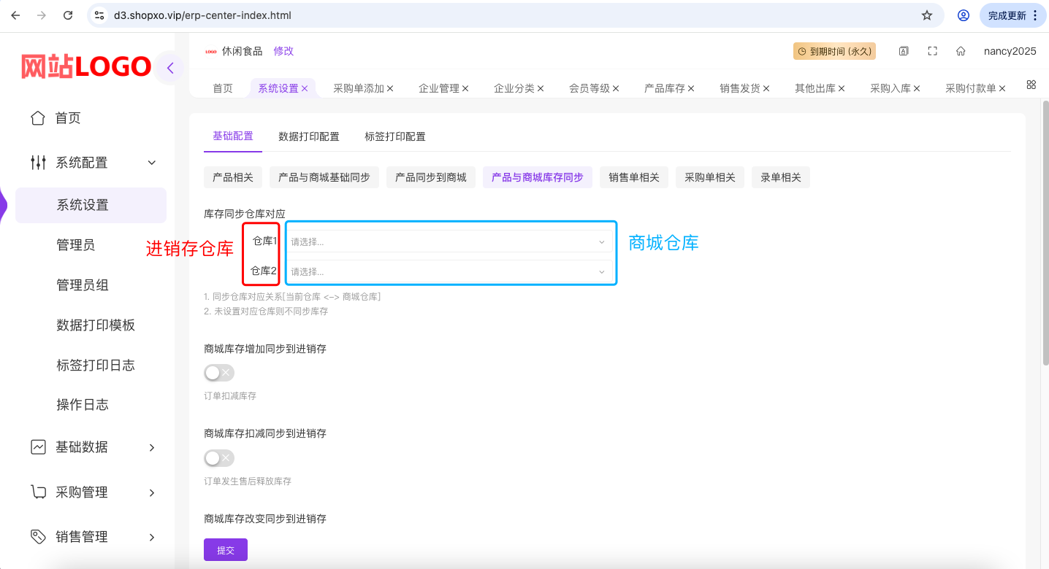This screenshot has width=1049, height=569.
Task: Switch to the 销售发货 page tab
Action: pyautogui.click(x=740, y=88)
